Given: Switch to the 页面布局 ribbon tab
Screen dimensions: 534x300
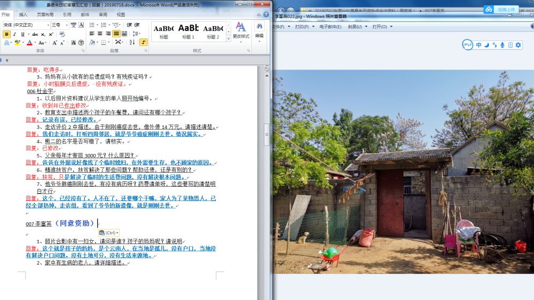Looking at the screenshot, I should (x=45, y=14).
